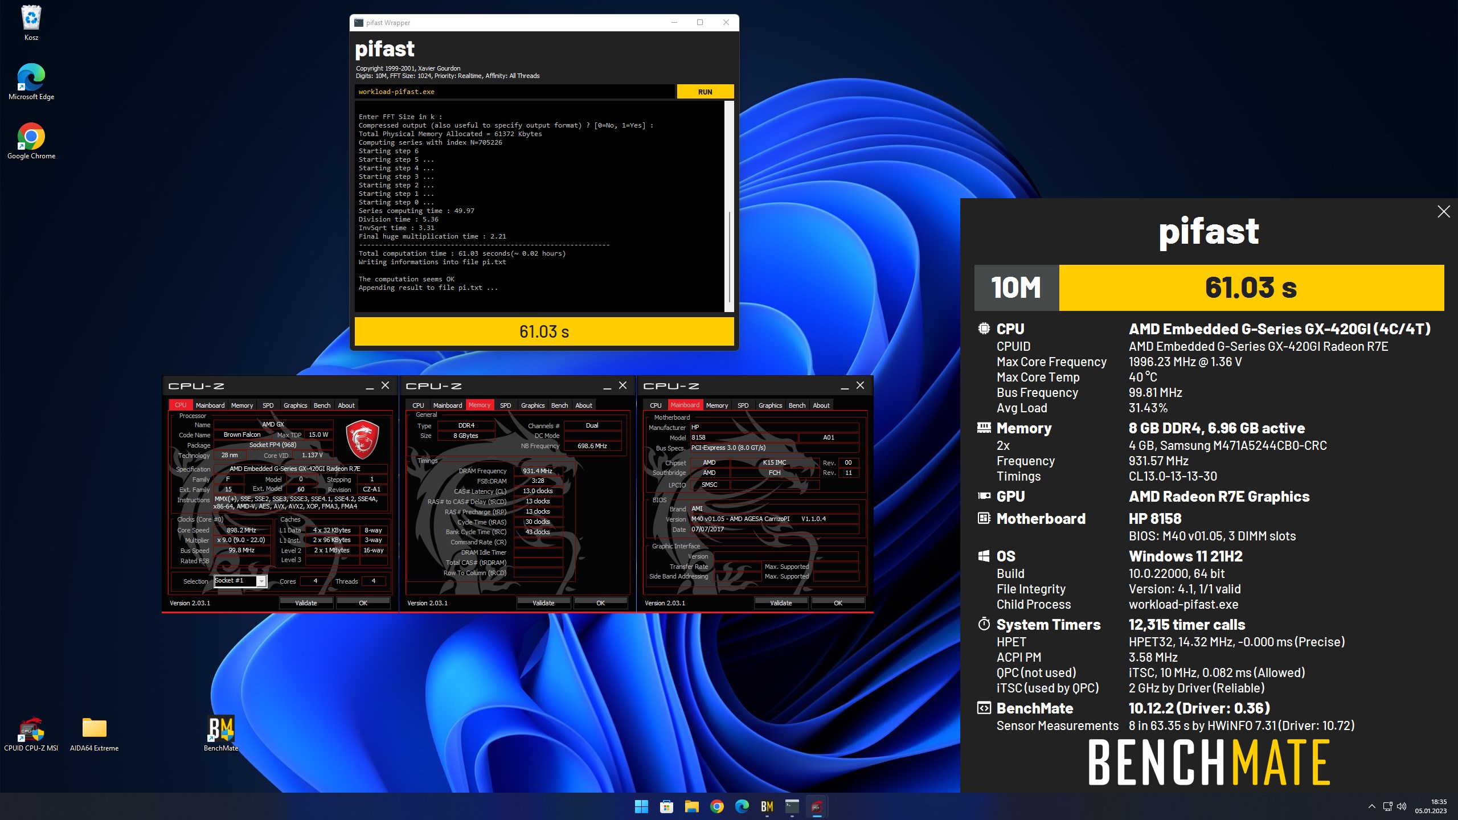
Task: Open CPUID CPU-Z MSI desktop shortcut
Action: [31, 733]
